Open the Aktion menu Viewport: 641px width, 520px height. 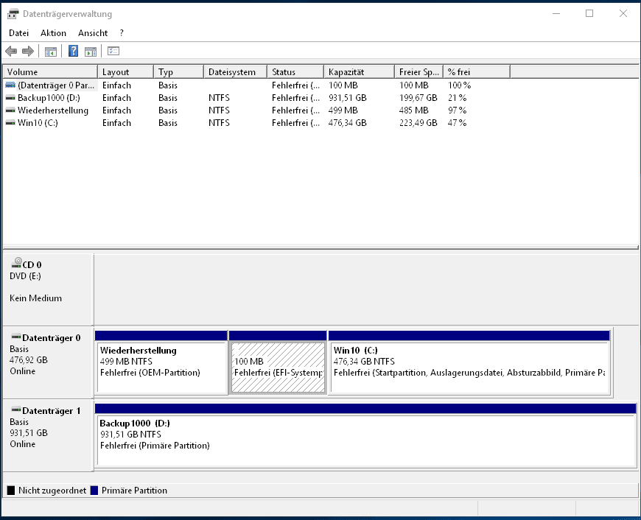tap(53, 33)
